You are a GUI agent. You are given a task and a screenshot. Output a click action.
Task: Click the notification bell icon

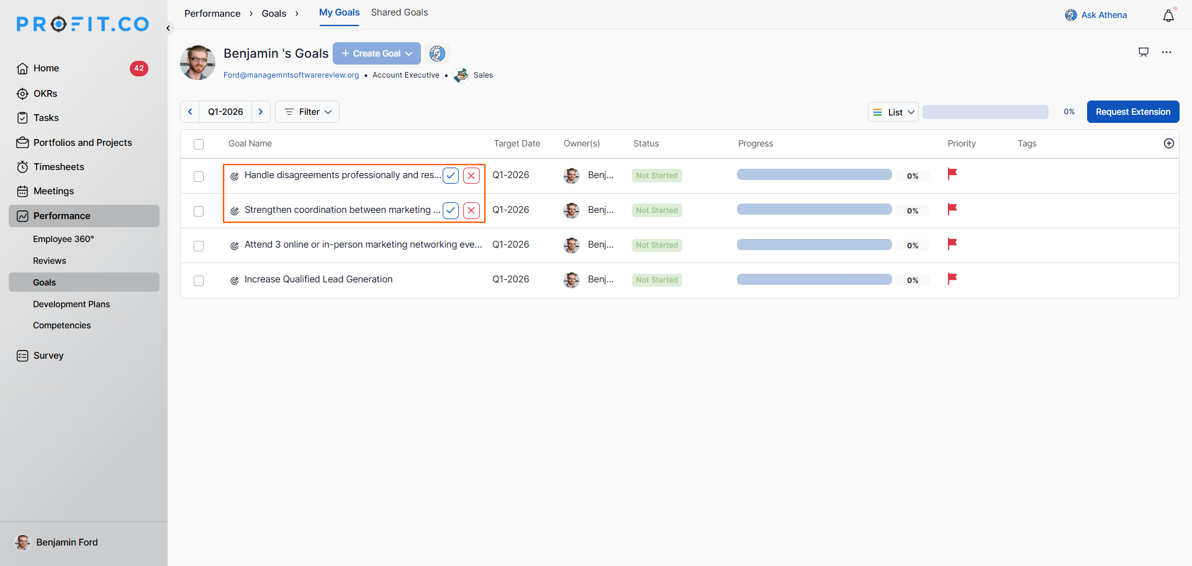coord(1168,16)
